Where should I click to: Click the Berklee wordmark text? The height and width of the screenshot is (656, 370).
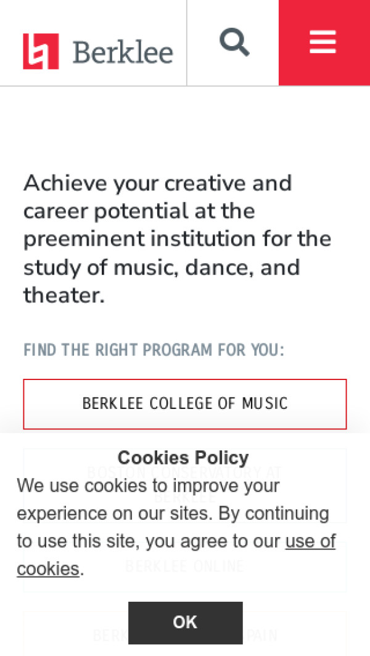(123, 52)
